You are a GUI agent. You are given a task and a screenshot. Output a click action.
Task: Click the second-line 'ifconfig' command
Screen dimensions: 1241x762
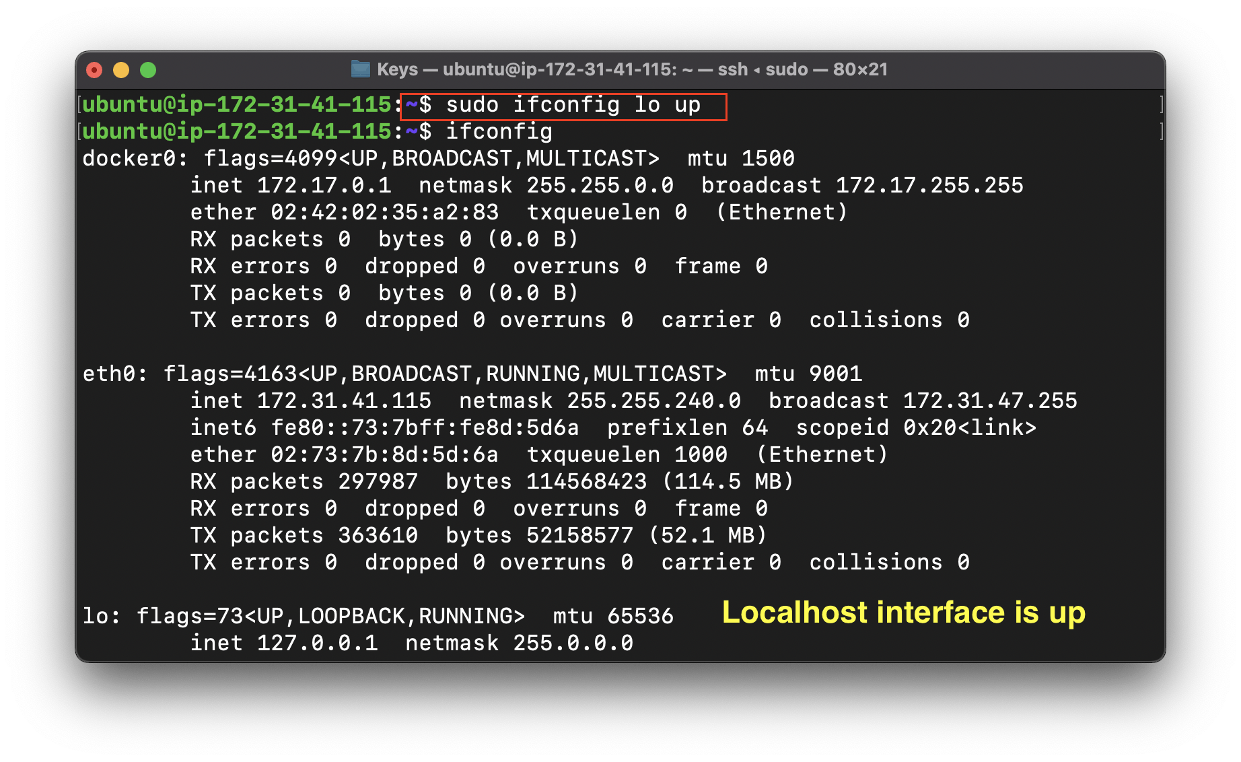pyautogui.click(x=499, y=132)
